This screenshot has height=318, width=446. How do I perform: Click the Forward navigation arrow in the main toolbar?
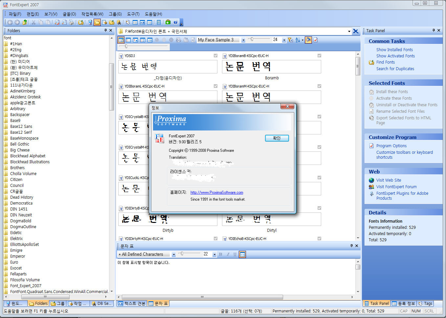point(17,22)
